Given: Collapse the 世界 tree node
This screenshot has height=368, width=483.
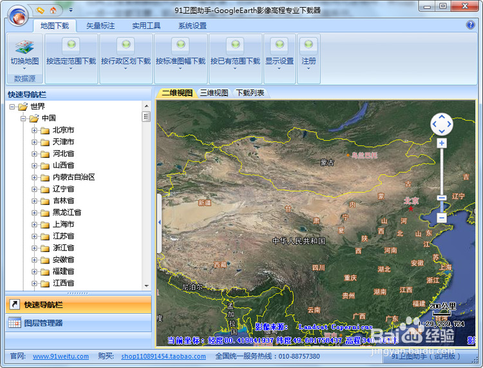Looking at the screenshot, I should click(12, 107).
